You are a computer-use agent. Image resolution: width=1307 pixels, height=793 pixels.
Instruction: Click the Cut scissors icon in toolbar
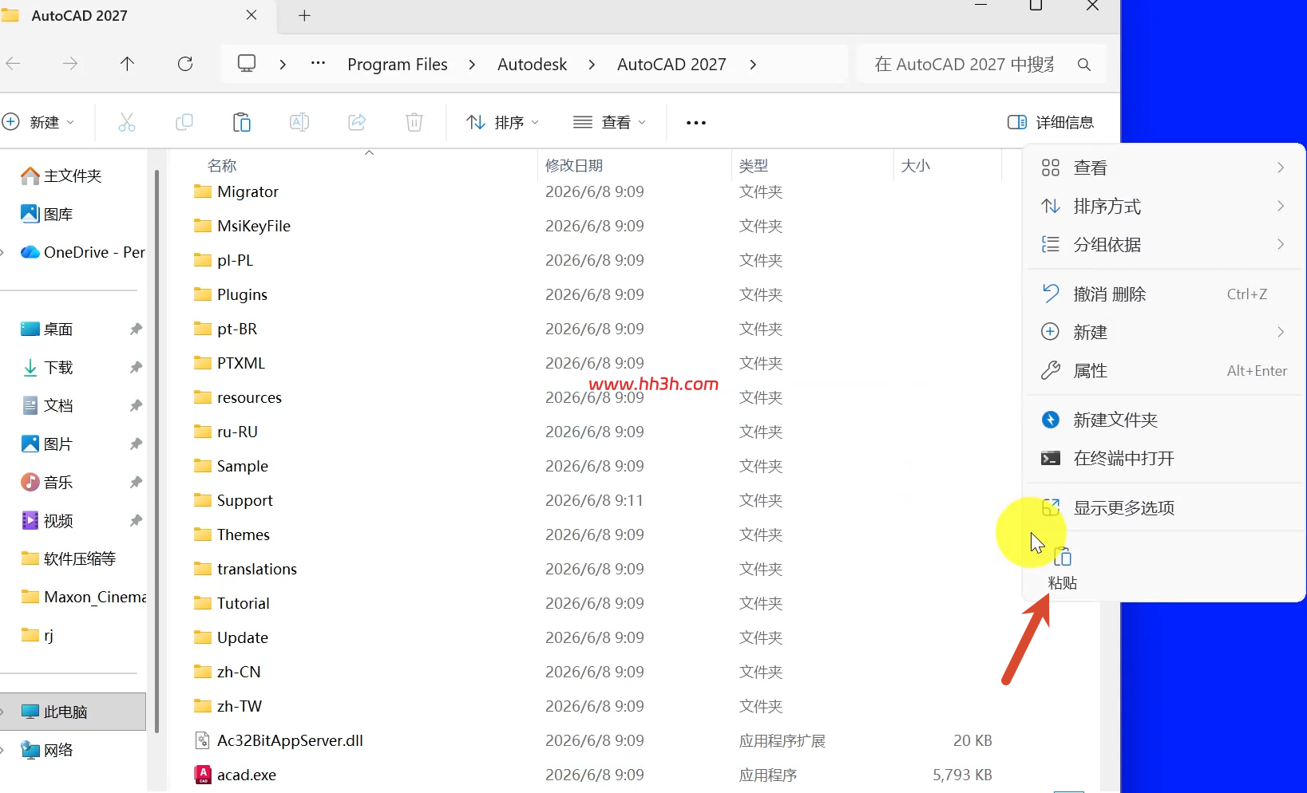126,122
